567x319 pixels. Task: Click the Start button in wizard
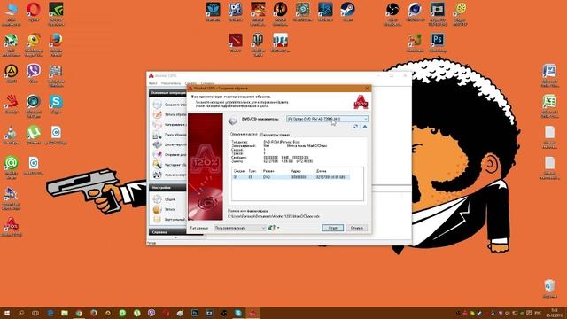pyautogui.click(x=333, y=228)
